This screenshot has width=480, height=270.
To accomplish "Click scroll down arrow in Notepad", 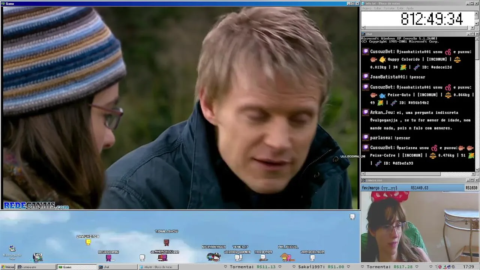I will [477, 23].
